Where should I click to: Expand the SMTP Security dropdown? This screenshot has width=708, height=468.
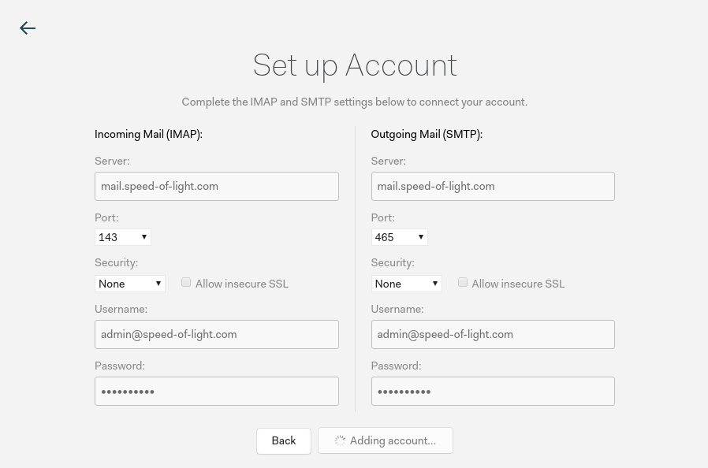406,284
